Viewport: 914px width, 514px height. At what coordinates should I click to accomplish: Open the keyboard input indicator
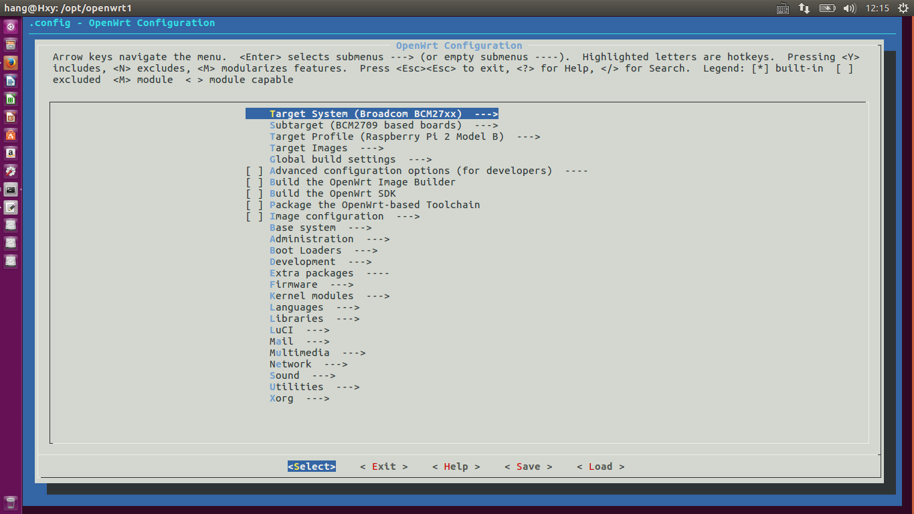pyautogui.click(x=783, y=8)
